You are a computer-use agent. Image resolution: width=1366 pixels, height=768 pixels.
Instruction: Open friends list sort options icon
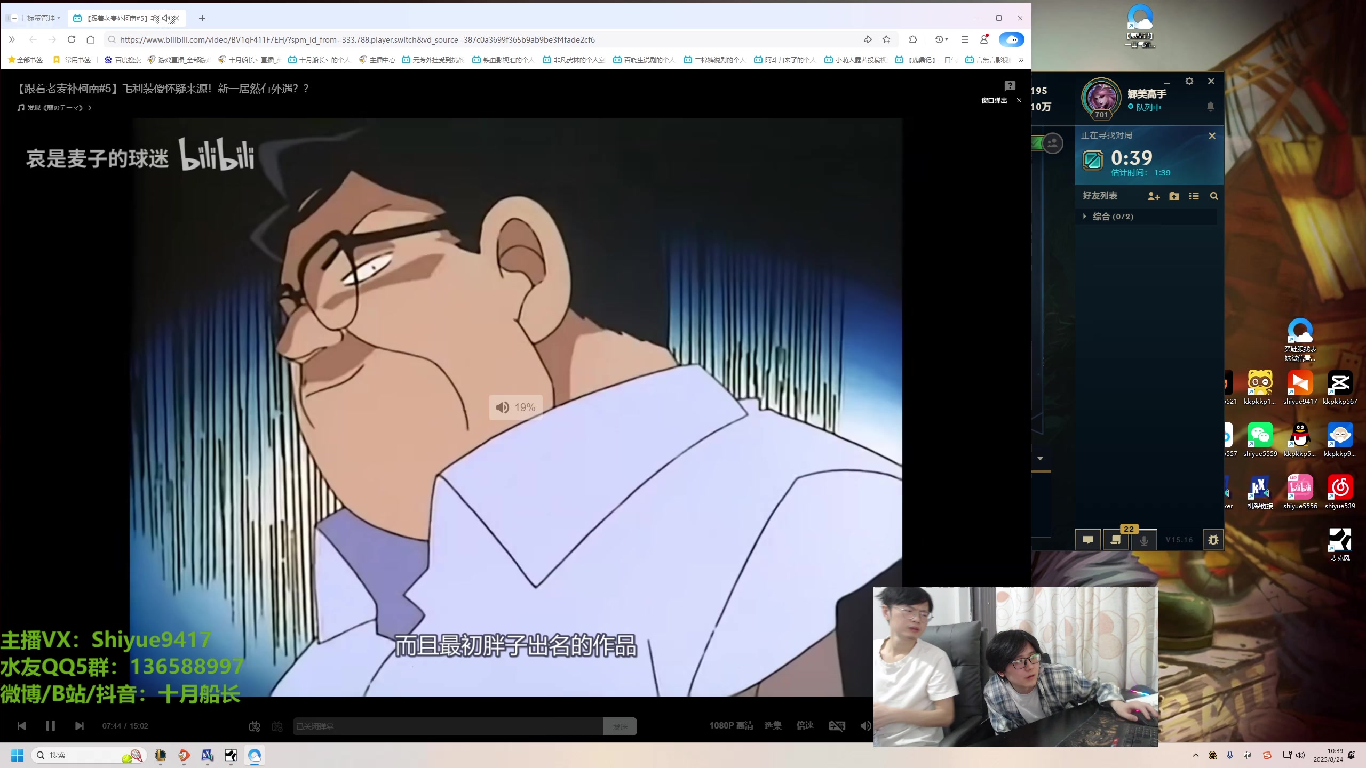(x=1194, y=196)
